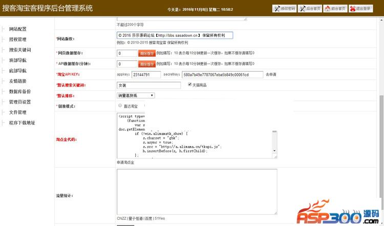This screenshot has height=226, width=384.
Task: Clear cache button for 网页数据缓存
Action: (147, 53)
